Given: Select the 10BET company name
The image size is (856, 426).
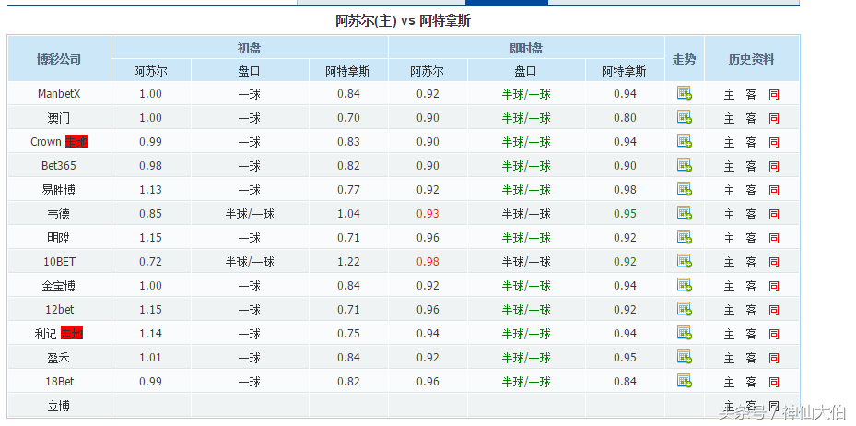Looking at the screenshot, I should 59,262.
